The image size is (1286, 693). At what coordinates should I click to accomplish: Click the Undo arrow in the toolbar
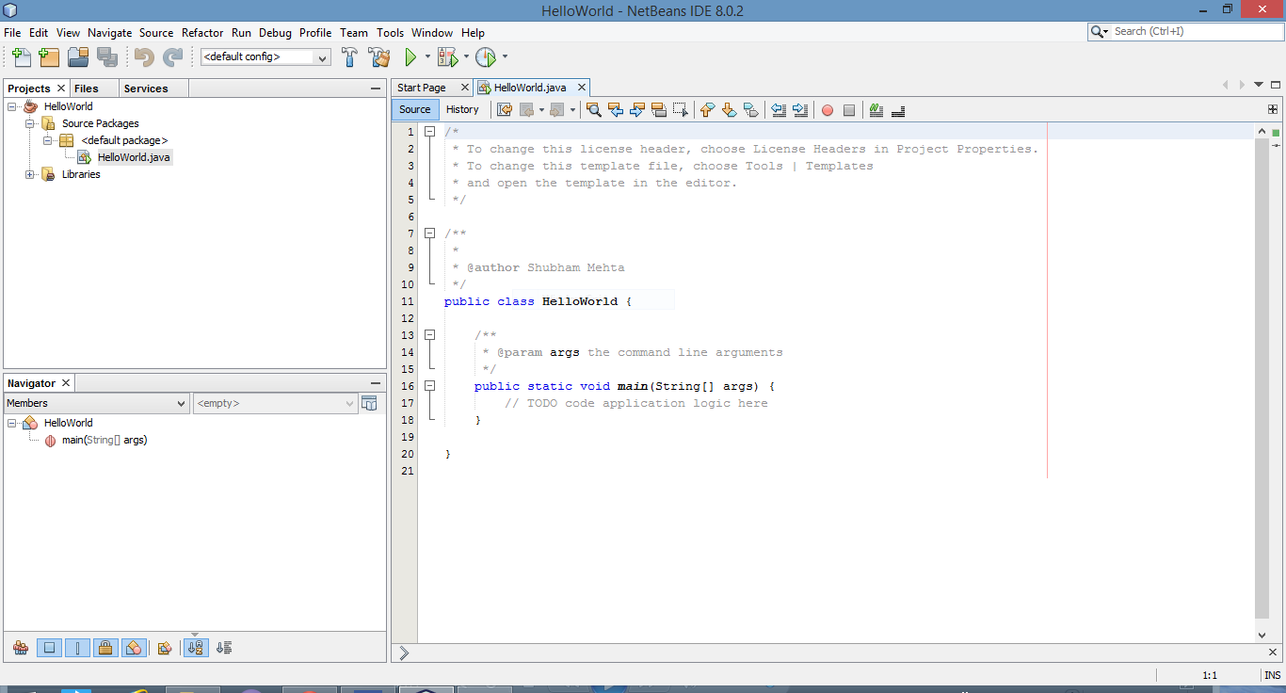click(x=141, y=56)
